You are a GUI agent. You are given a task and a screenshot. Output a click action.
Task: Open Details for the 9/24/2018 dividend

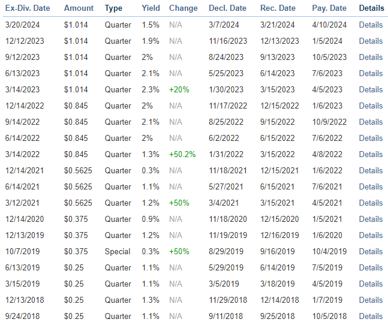(371, 316)
